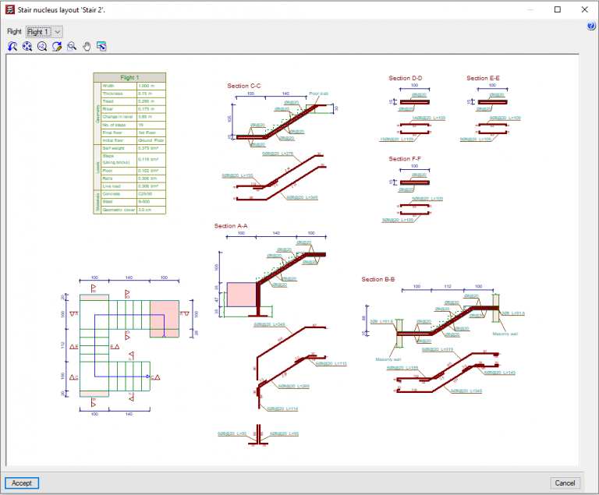This screenshot has width=599, height=495.
Task: Click the '1.000 m' width value
Action: (147, 86)
